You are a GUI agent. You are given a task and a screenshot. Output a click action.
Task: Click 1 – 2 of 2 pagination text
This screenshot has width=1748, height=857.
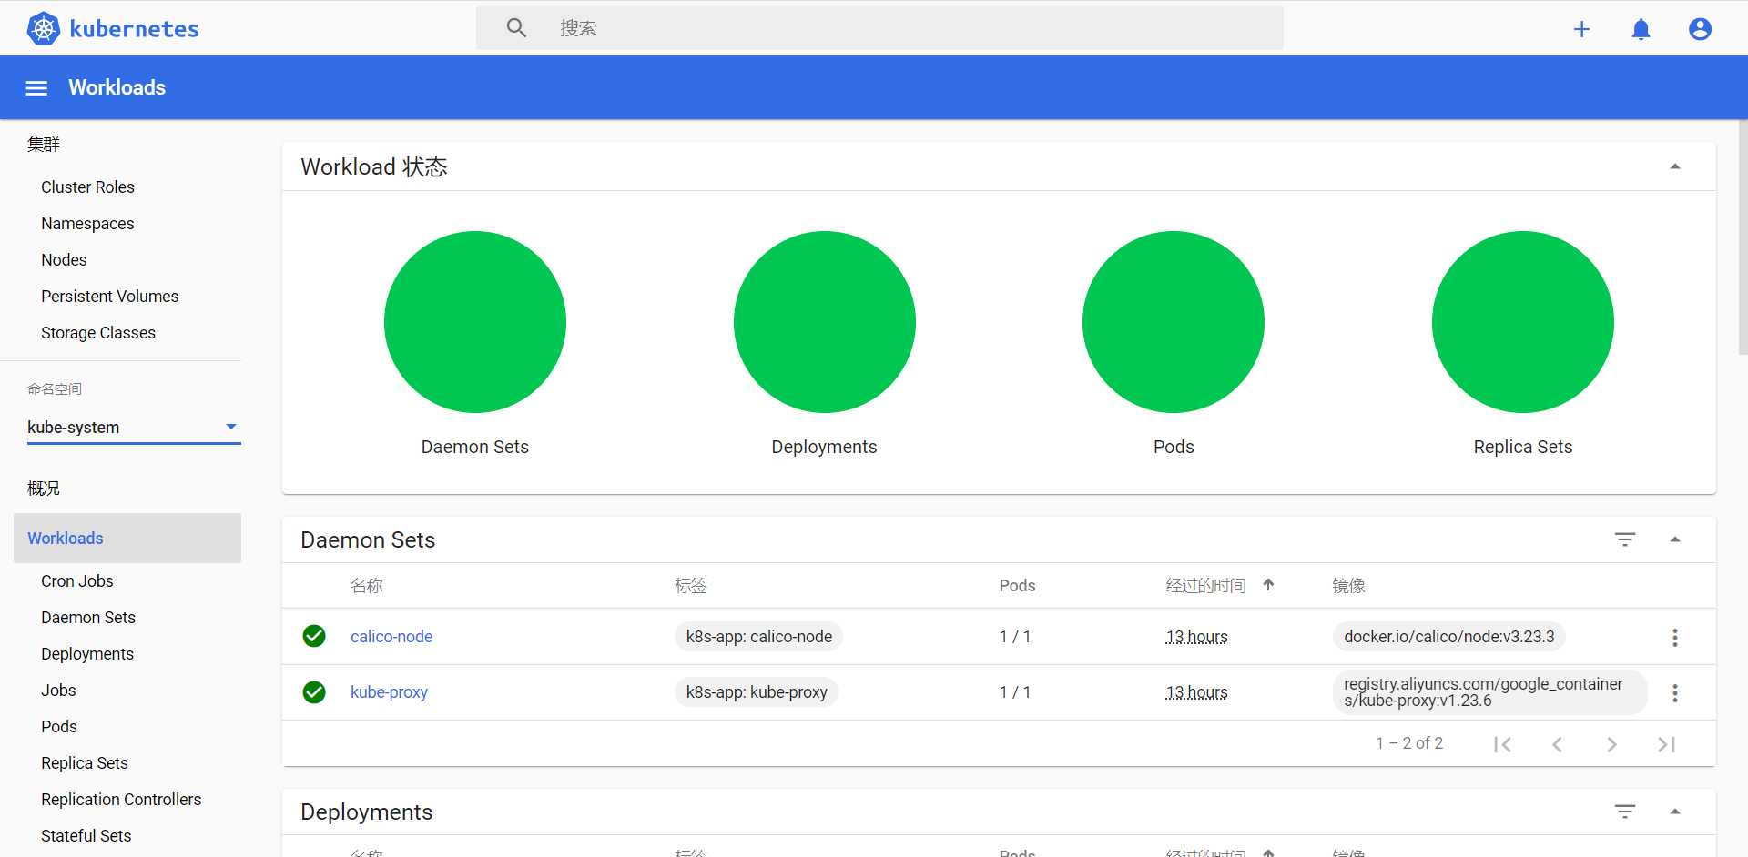pos(1409,743)
